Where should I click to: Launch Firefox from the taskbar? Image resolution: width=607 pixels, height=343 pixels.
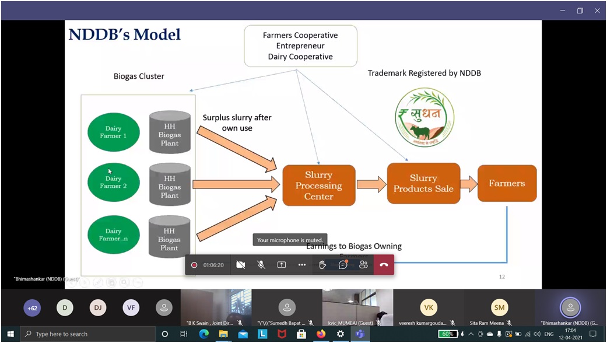tap(321, 334)
